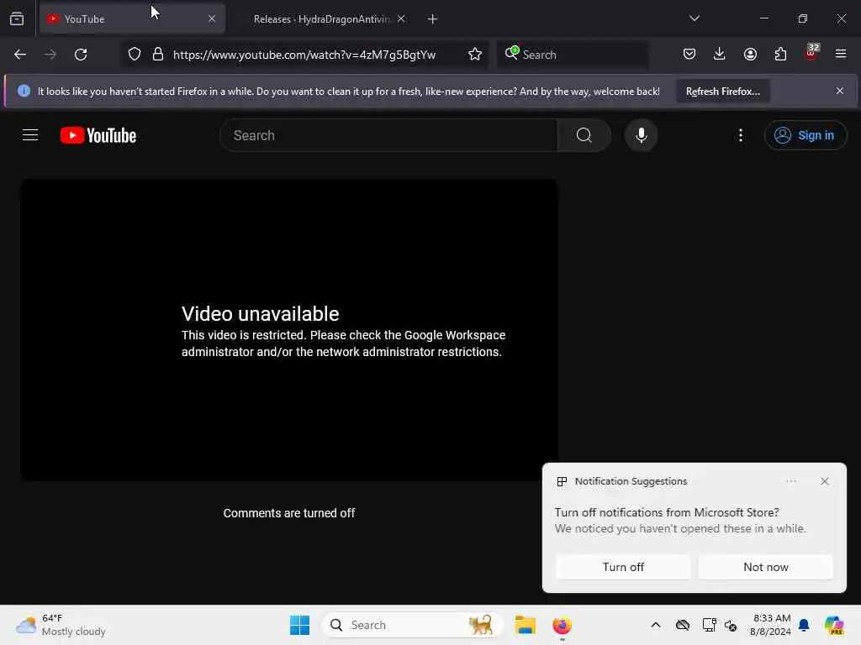
Task: Show hidden system tray icons chevron
Action: coord(656,625)
